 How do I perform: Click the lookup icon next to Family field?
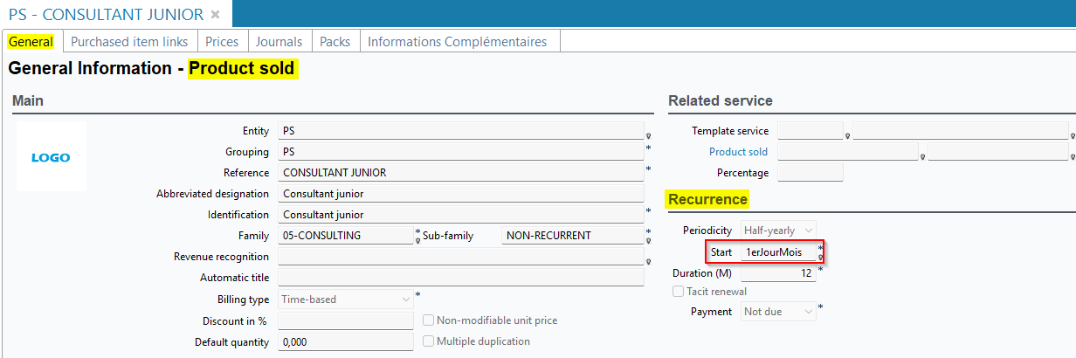(x=417, y=241)
